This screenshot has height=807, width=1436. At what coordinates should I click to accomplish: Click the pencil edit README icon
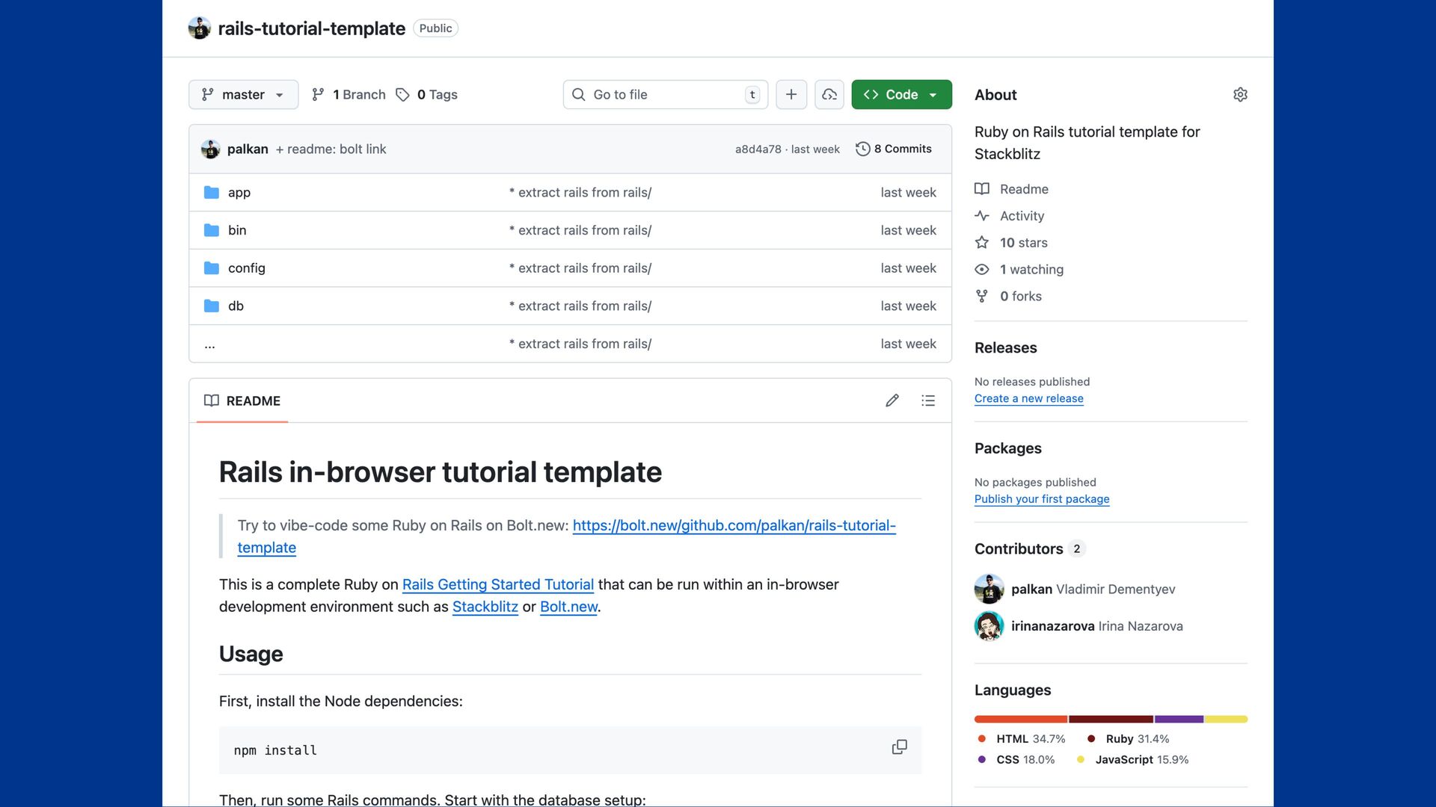click(892, 401)
